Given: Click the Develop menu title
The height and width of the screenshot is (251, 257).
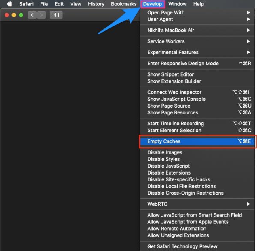Looking at the screenshot, I should [152, 4].
